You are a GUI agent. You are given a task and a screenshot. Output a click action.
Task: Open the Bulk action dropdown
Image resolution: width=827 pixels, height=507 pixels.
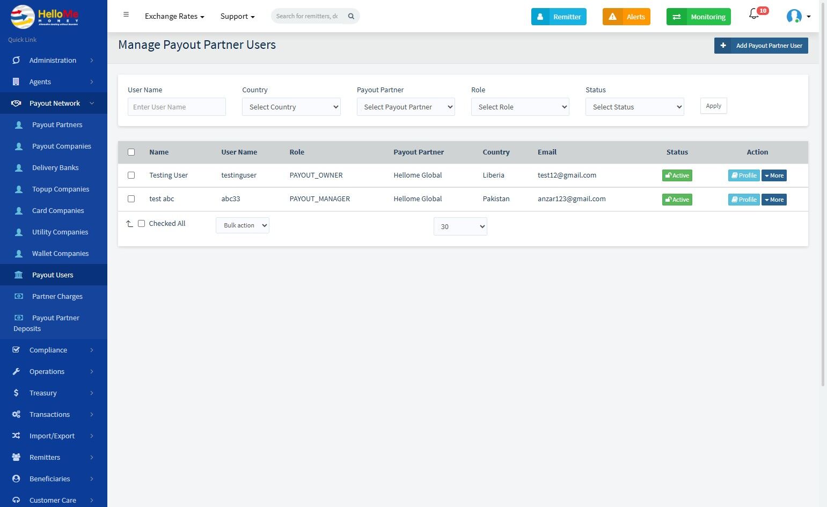pyautogui.click(x=243, y=225)
